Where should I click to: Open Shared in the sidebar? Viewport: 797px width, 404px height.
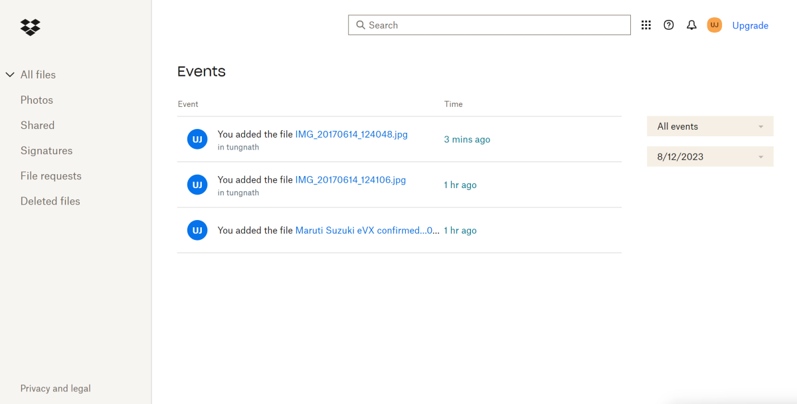click(x=37, y=126)
